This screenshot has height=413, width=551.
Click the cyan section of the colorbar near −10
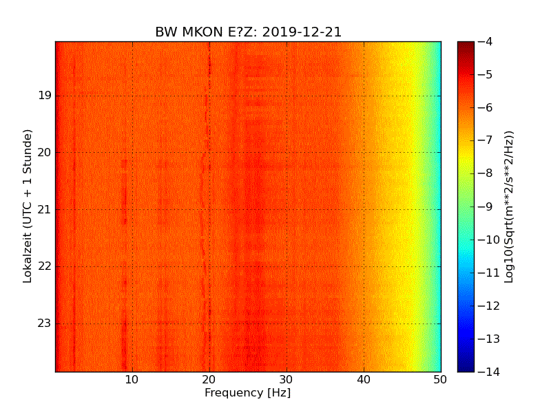pos(466,240)
